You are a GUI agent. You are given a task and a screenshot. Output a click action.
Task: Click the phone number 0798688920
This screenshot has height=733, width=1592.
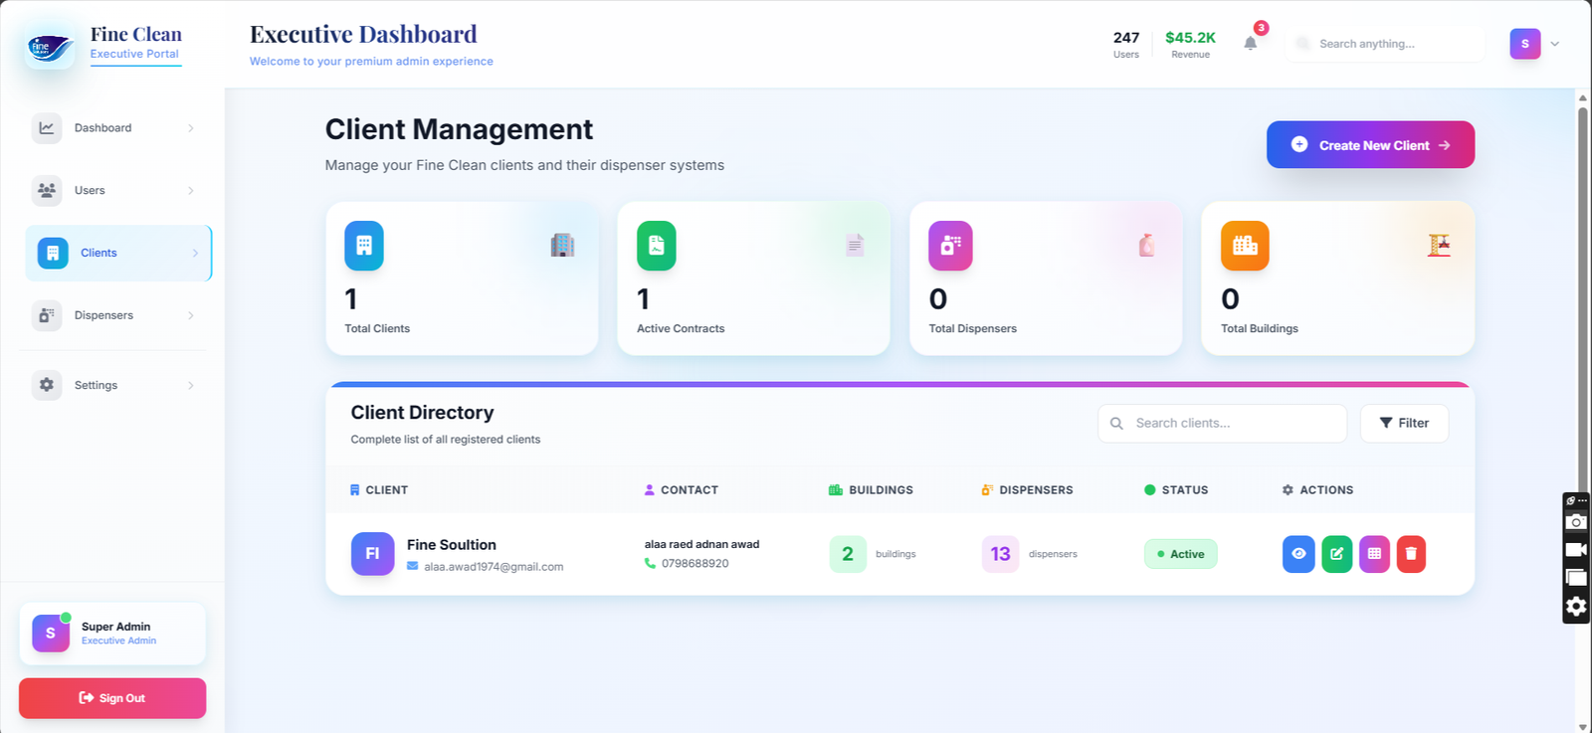pyautogui.click(x=695, y=563)
